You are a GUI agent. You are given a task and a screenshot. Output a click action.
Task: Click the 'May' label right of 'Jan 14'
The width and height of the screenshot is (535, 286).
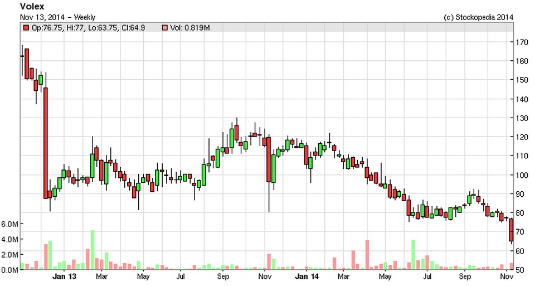click(x=385, y=277)
